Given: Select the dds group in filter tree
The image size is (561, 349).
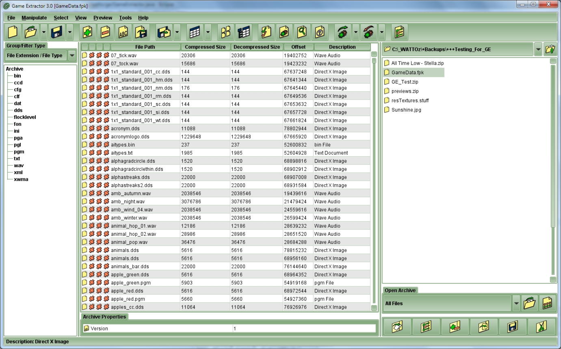Looking at the screenshot, I should tap(18, 110).
